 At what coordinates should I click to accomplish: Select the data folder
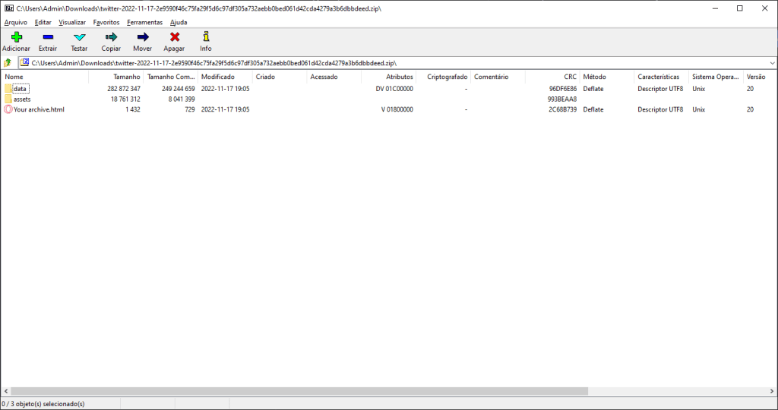[x=20, y=89]
